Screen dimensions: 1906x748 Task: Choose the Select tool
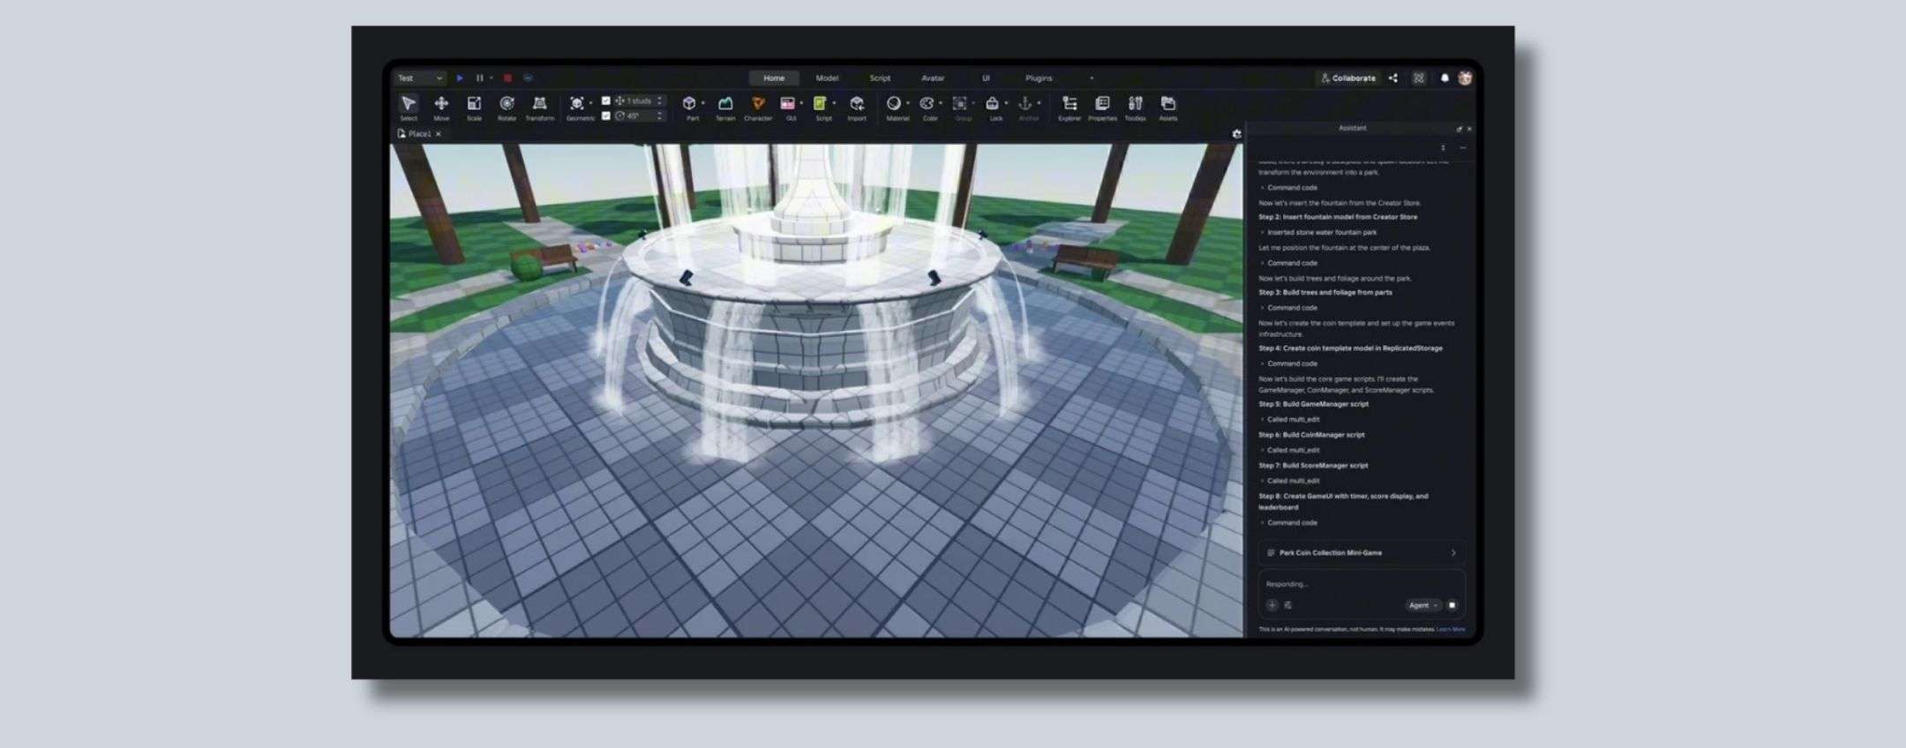(409, 108)
